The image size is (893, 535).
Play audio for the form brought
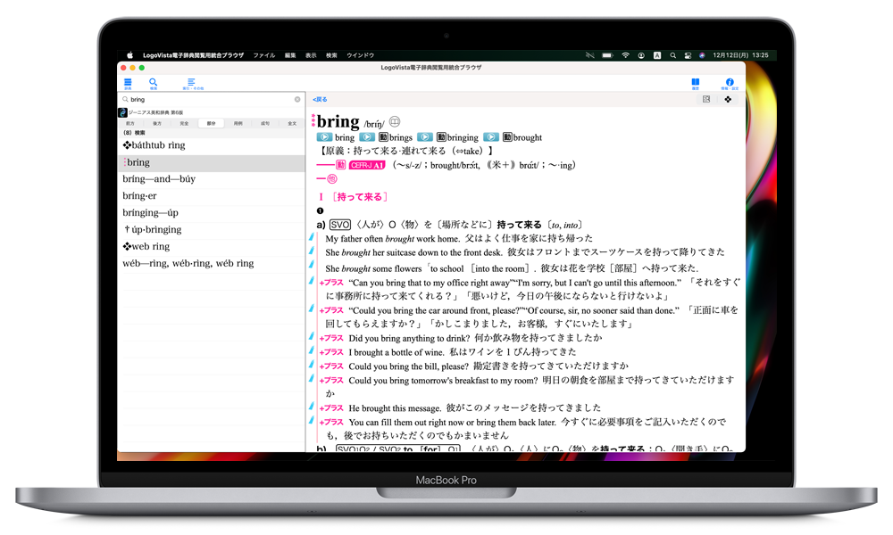tap(491, 137)
